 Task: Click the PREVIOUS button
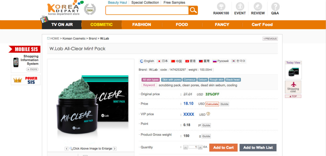pyautogui.click(x=270, y=39)
